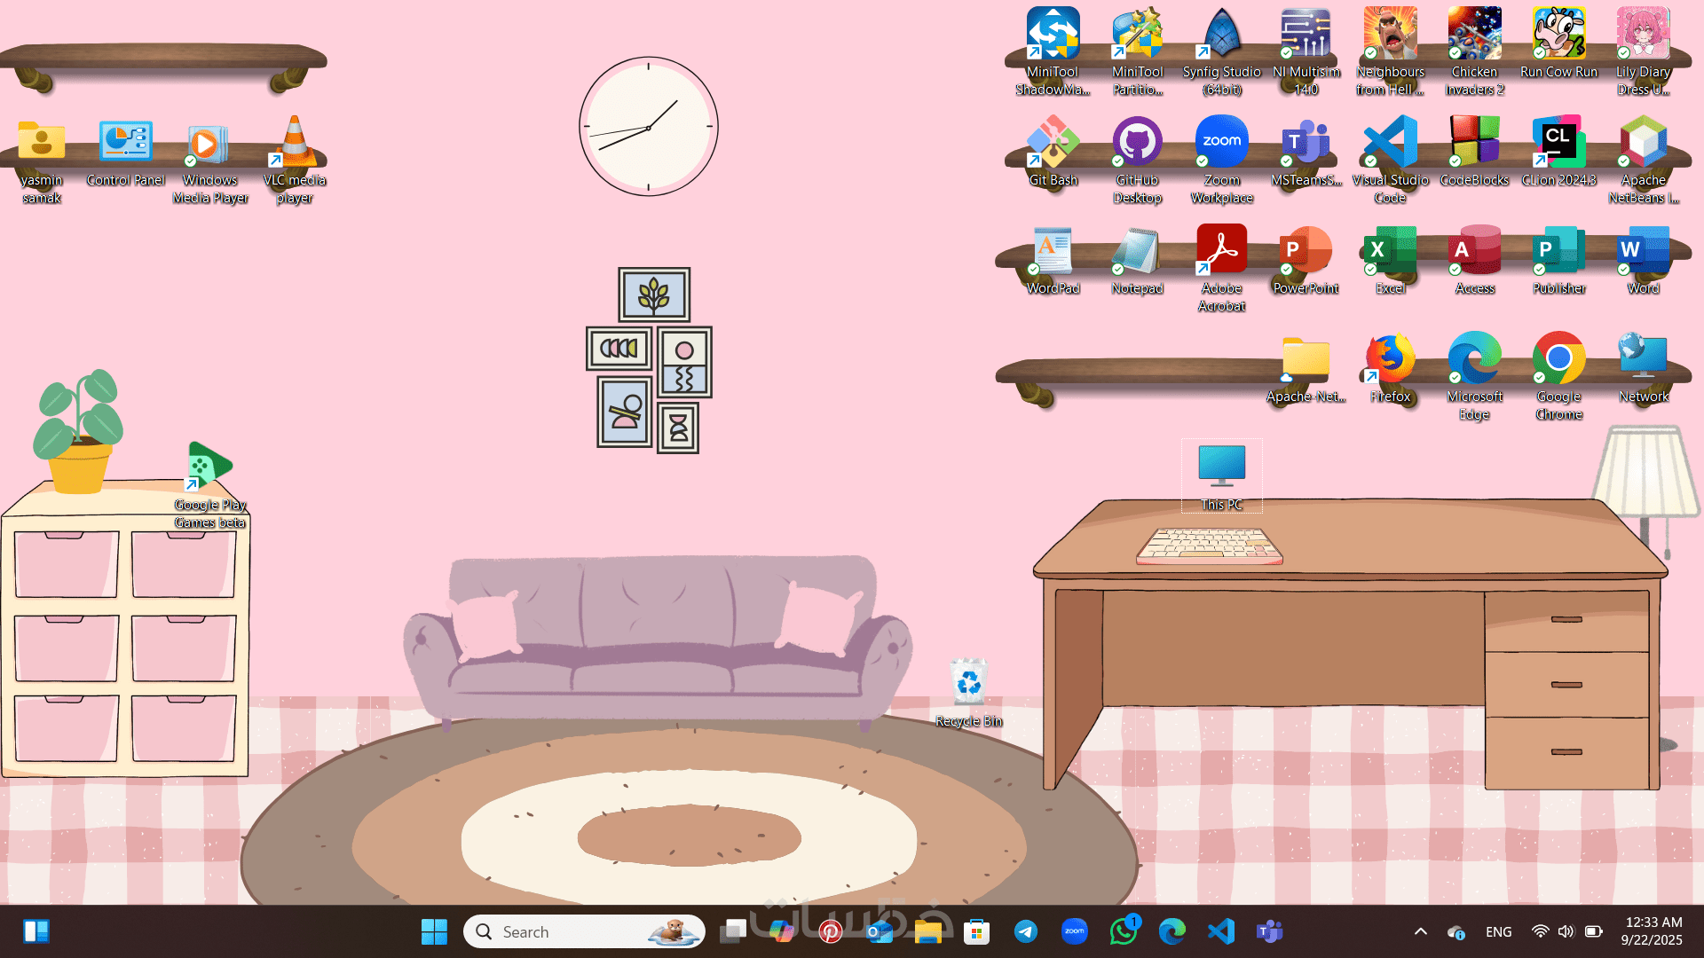Open the Start menu button
The width and height of the screenshot is (1704, 958).
434,931
